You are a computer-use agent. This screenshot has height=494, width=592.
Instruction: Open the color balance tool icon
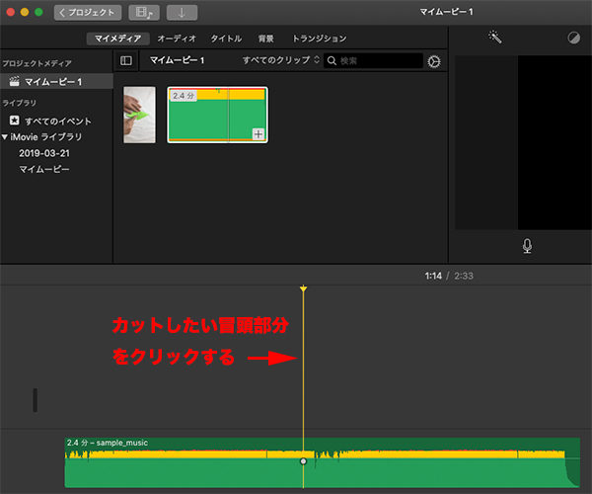tap(574, 38)
